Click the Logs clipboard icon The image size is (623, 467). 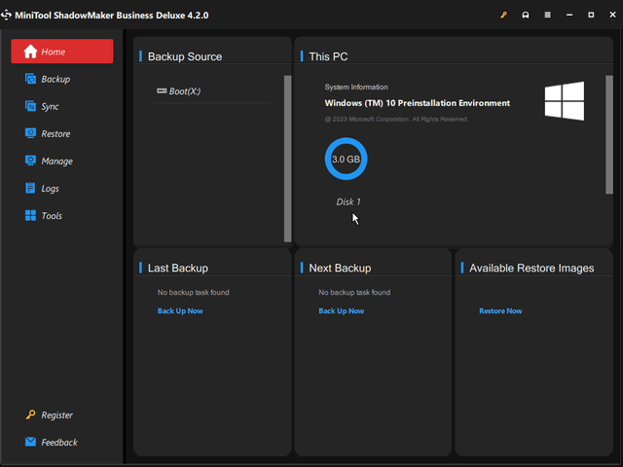pyautogui.click(x=30, y=188)
